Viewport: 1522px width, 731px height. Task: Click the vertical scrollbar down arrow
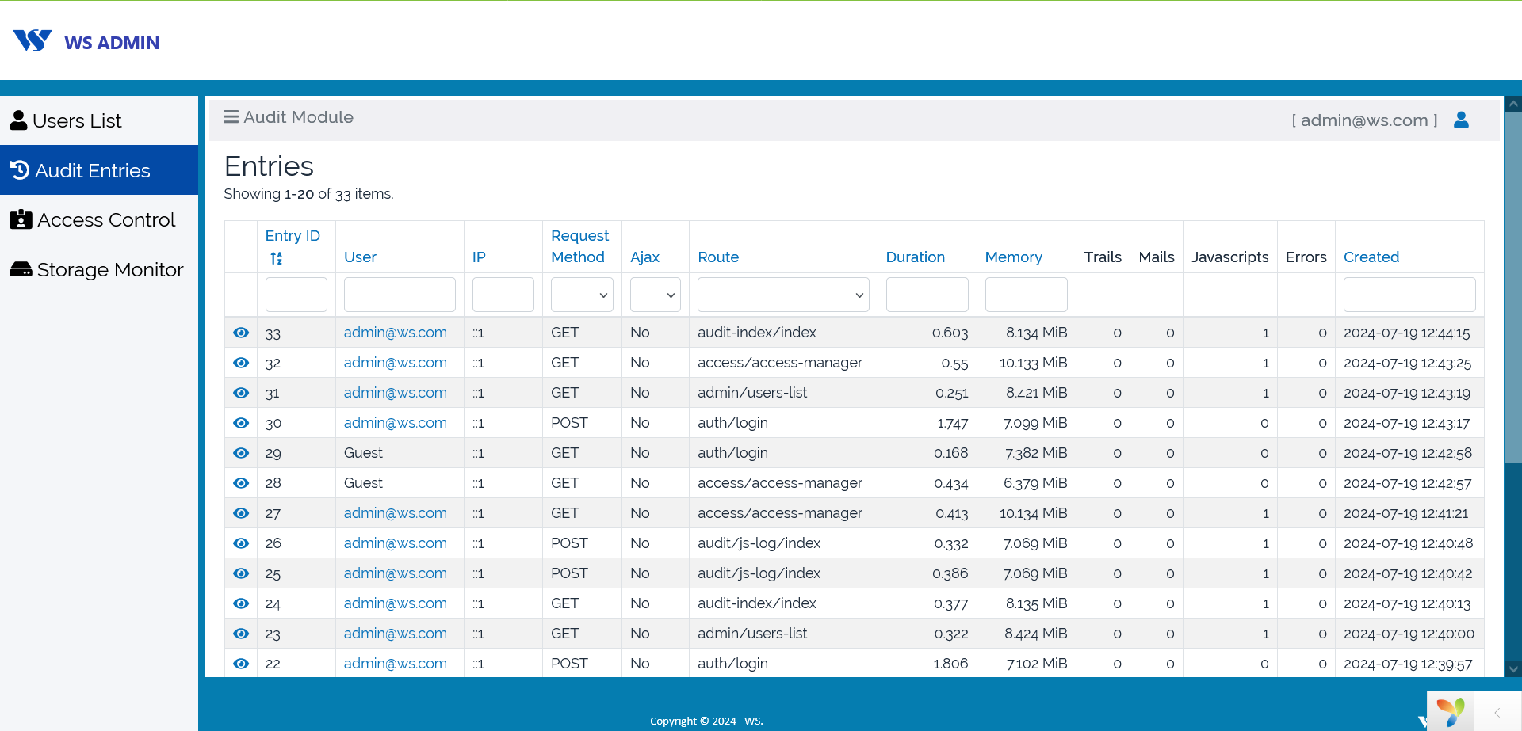(1513, 669)
